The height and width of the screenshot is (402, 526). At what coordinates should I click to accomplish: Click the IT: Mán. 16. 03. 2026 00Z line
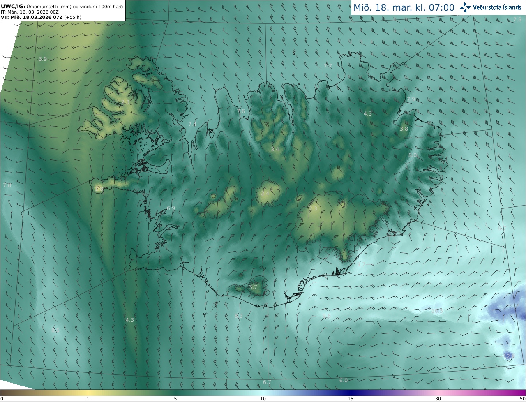29,12
